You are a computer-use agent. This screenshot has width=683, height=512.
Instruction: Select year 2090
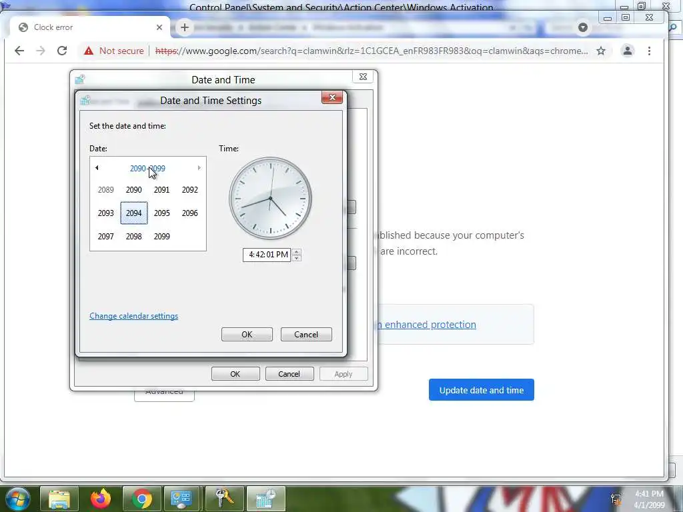(133, 190)
